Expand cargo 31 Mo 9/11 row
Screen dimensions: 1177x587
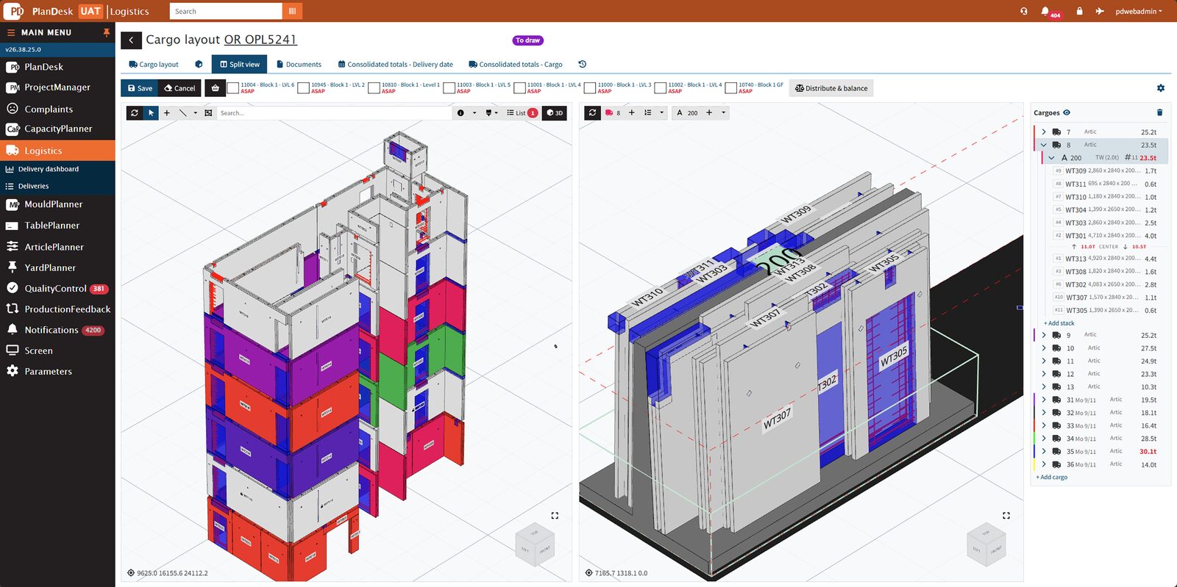(x=1043, y=400)
